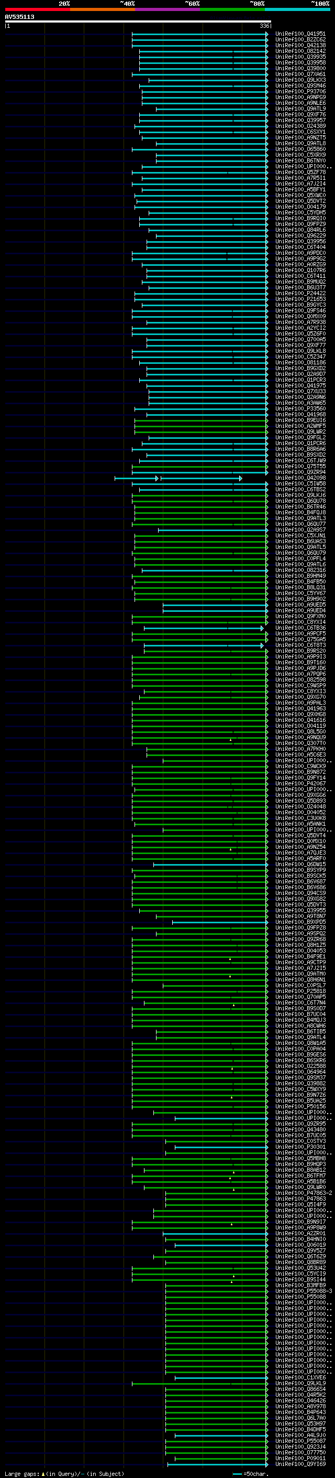Click label UniRef100_O65860
Viewport: 335px width, 1478px height.
tap(300, 149)
